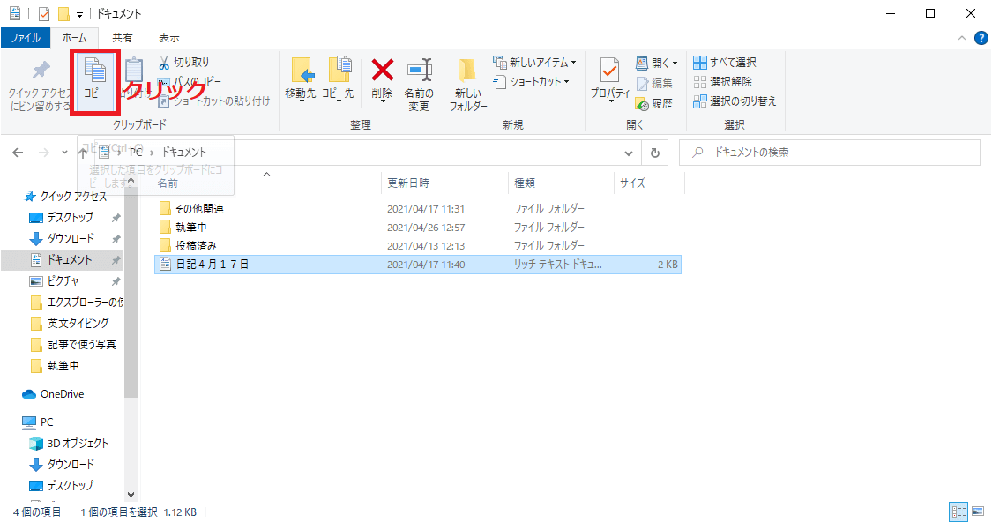Open the File (ファイル) tab
Image resolution: width=992 pixels, height=523 pixels.
[x=26, y=37]
